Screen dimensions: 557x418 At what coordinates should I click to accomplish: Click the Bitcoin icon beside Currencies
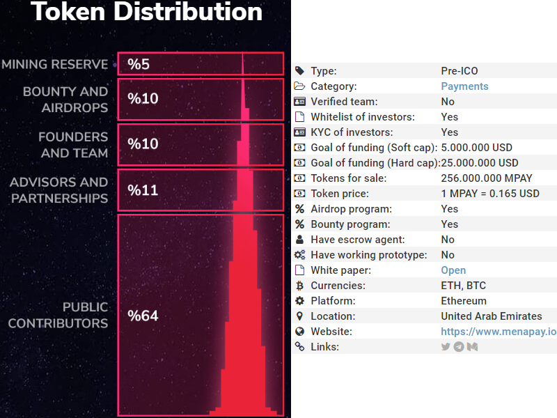tap(299, 286)
